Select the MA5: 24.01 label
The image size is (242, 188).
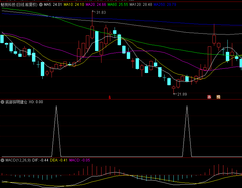(x=53, y=5)
